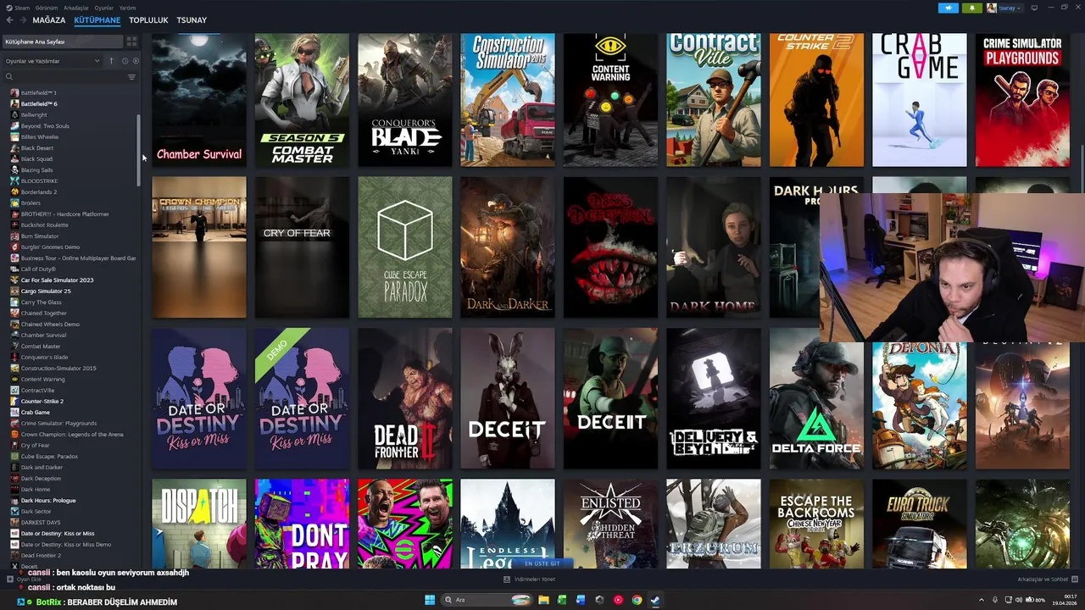Screen dimensions: 1085x610
Task: Click the Steam taskbar icon
Action: pyautogui.click(x=655, y=600)
